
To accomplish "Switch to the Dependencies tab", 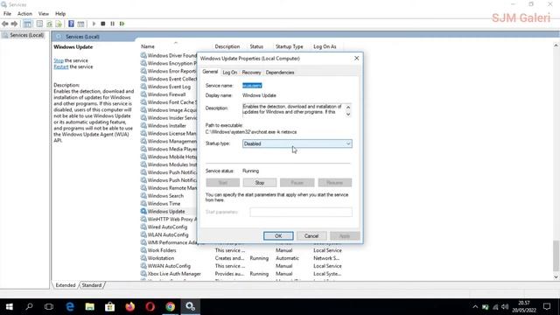I will [x=280, y=72].
